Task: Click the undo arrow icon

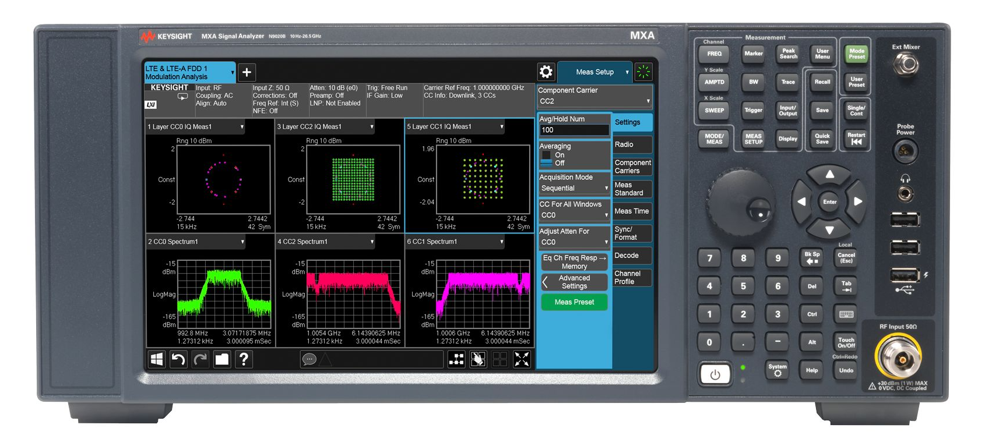Action: point(178,360)
